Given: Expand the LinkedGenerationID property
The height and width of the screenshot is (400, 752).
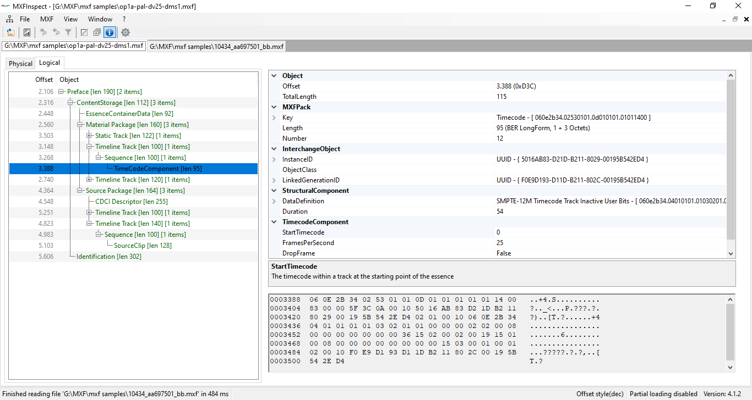Looking at the screenshot, I should [x=274, y=180].
